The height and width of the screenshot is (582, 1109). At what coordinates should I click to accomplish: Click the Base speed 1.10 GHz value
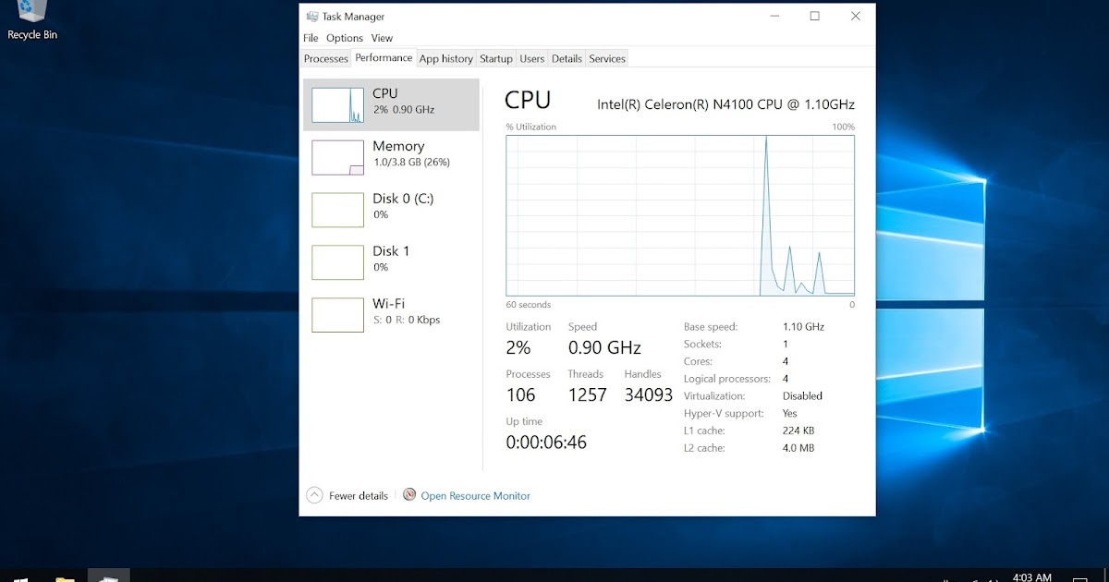[x=803, y=326]
